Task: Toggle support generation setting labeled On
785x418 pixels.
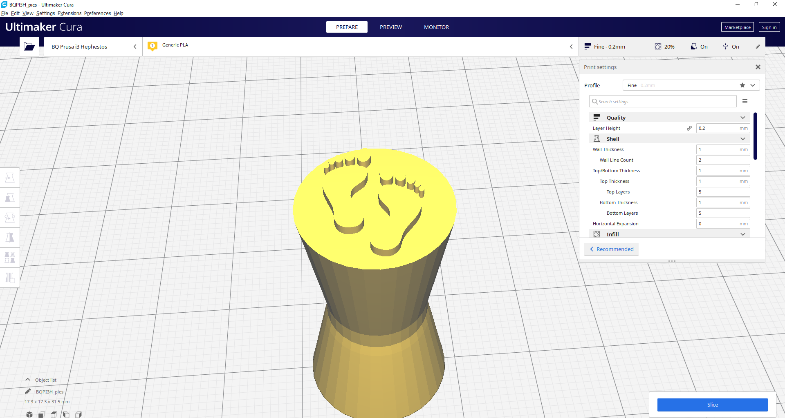Action: [699, 47]
